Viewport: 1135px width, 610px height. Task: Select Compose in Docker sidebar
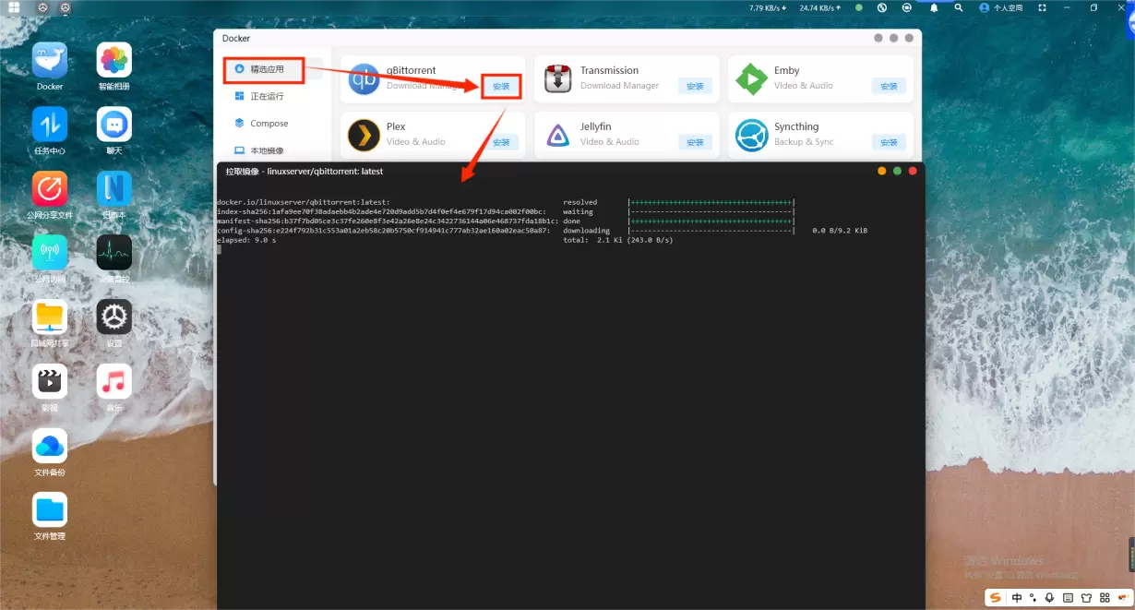269,124
